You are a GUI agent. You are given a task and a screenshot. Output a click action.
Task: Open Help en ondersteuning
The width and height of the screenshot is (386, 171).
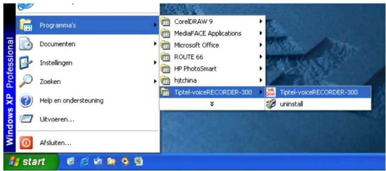coord(88,101)
